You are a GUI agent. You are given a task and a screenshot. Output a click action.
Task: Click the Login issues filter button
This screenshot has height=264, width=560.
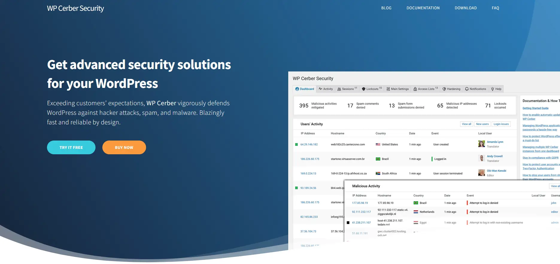pyautogui.click(x=501, y=124)
